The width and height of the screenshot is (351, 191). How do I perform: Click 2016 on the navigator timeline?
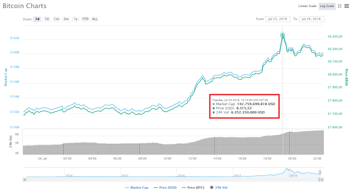[181, 175]
